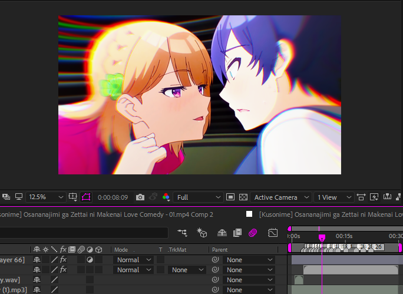Click the Show Snapshot icon
Image resolution: width=403 pixels, height=294 pixels.
click(x=153, y=197)
